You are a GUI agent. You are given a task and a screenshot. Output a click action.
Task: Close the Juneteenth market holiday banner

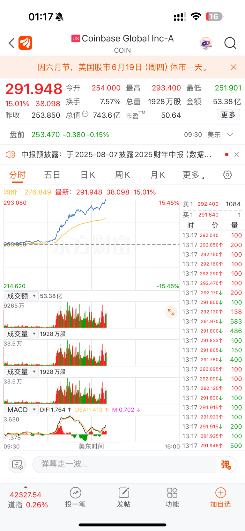point(234,67)
